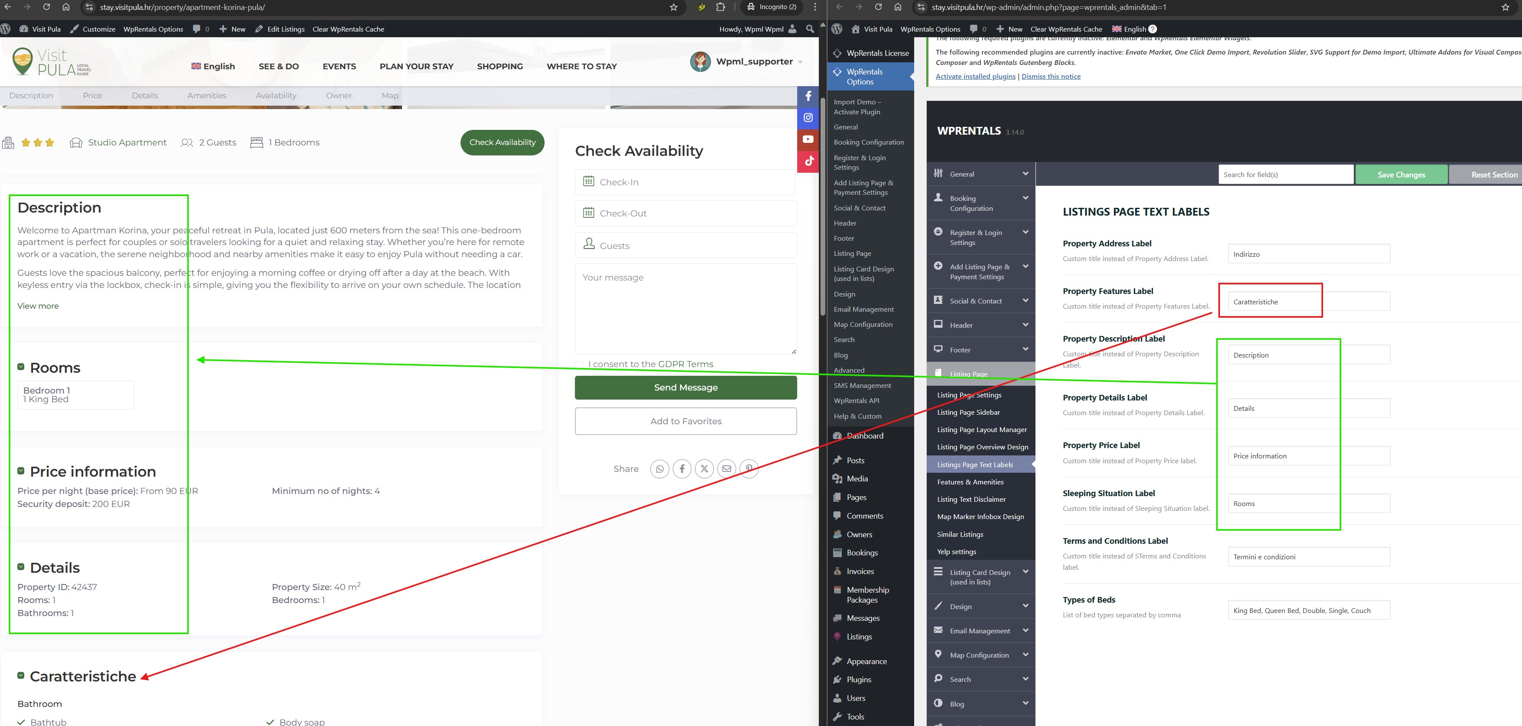Bookmark the right wp-admin page with star
Screen dimensions: 1522x726
tap(1505, 7)
